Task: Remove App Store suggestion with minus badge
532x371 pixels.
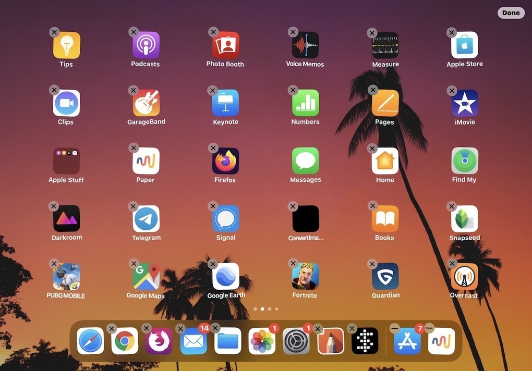Action: pyautogui.click(x=394, y=328)
